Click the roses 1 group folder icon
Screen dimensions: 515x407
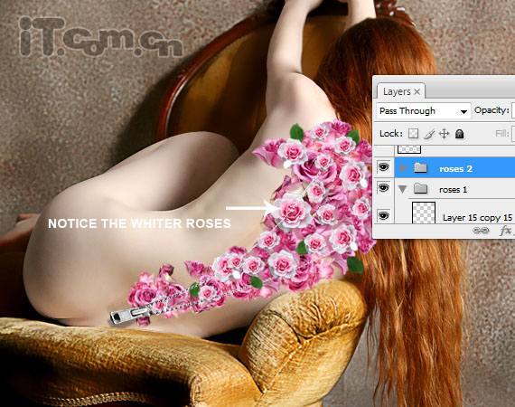click(420, 189)
